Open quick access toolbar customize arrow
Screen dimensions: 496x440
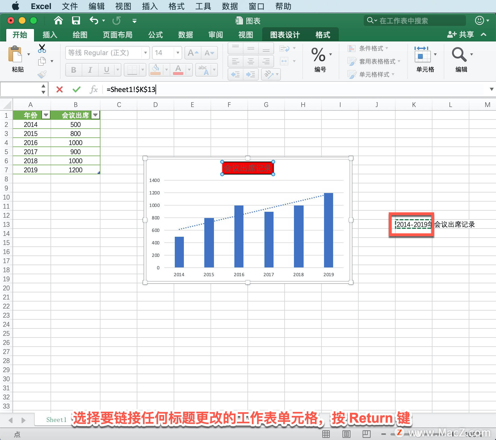134,21
